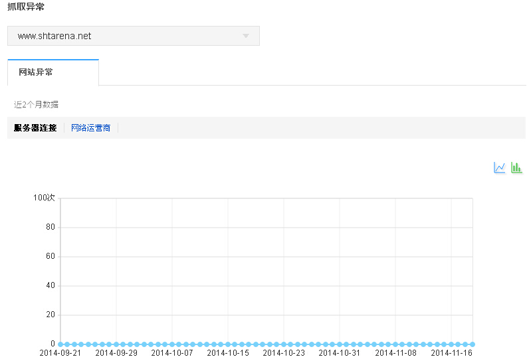This screenshot has width=529, height=359.
Task: Click the data point at 2014-11-16
Action: pos(451,344)
